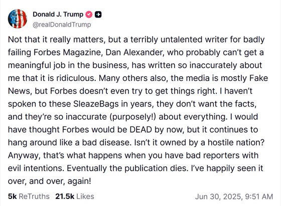
Task: Visit the @realDonaldTrump handle link
Action: click(62, 24)
